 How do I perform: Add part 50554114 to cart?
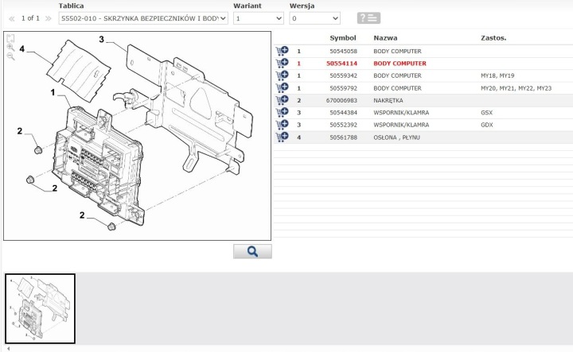click(x=282, y=63)
